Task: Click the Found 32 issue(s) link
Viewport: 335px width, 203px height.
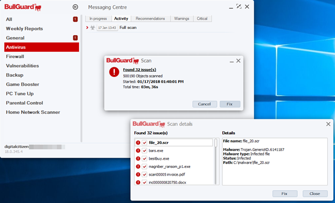Action: point(140,70)
